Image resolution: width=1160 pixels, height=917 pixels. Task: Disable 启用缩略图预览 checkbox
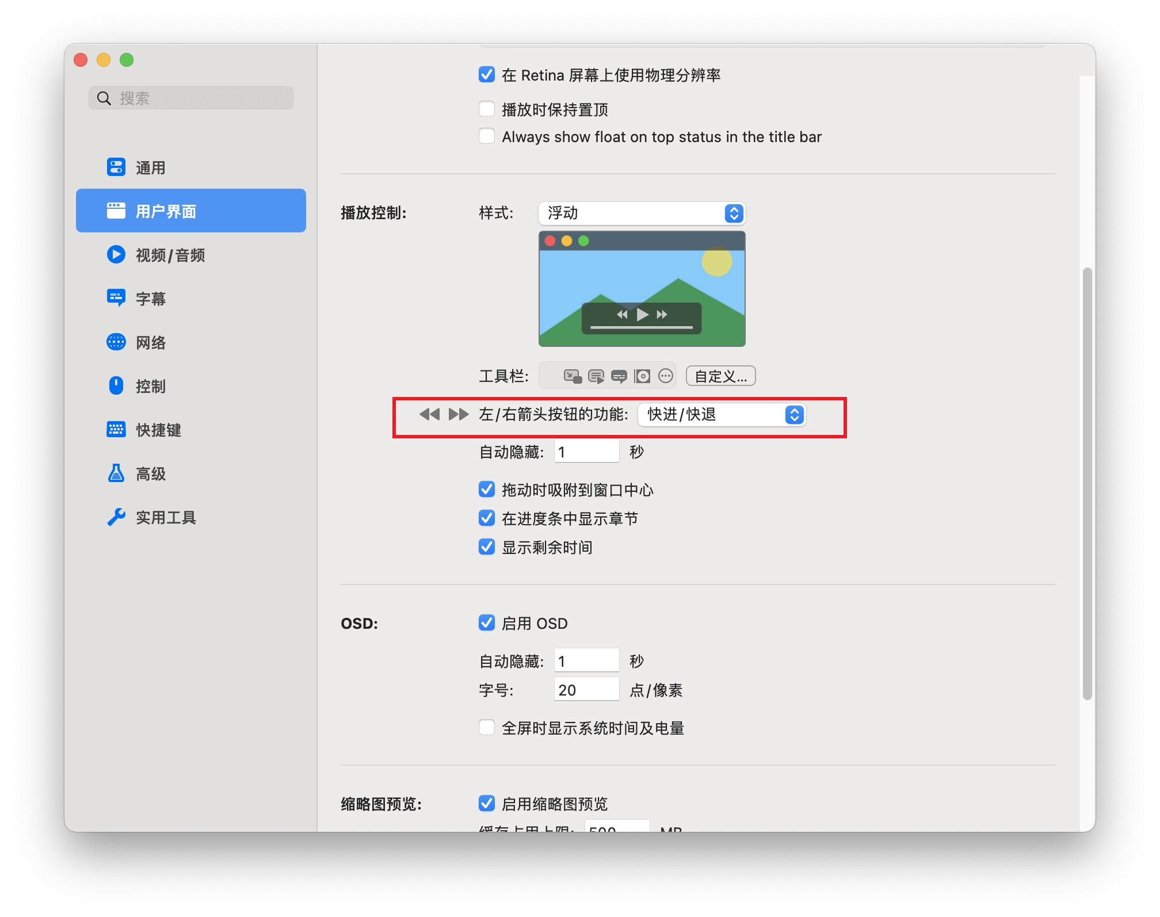point(487,804)
